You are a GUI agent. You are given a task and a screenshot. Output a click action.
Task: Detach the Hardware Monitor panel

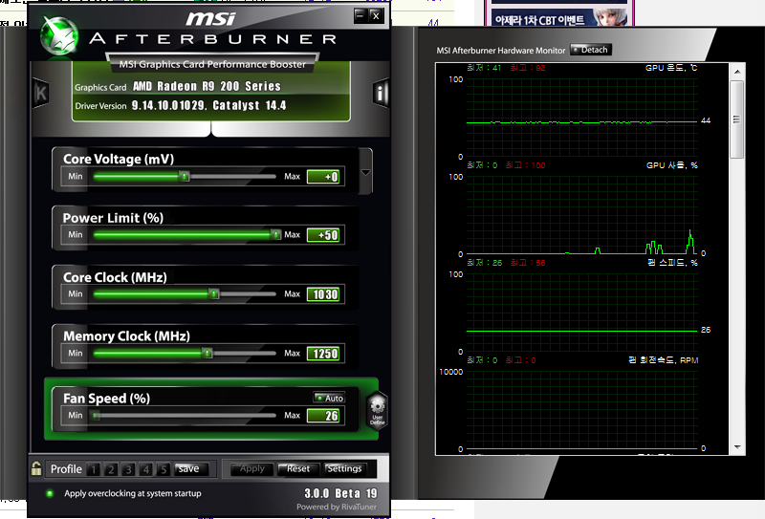click(590, 50)
